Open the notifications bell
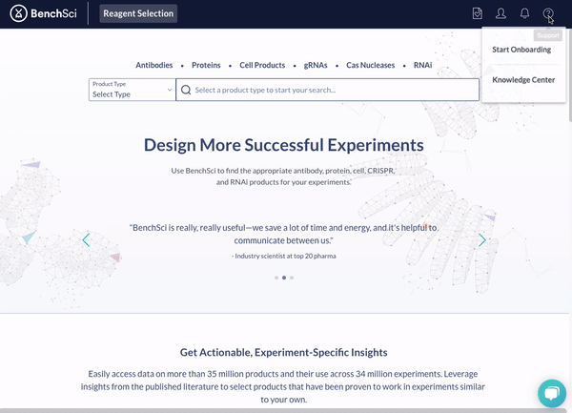Screen dimensions: 572x413 (524, 13)
